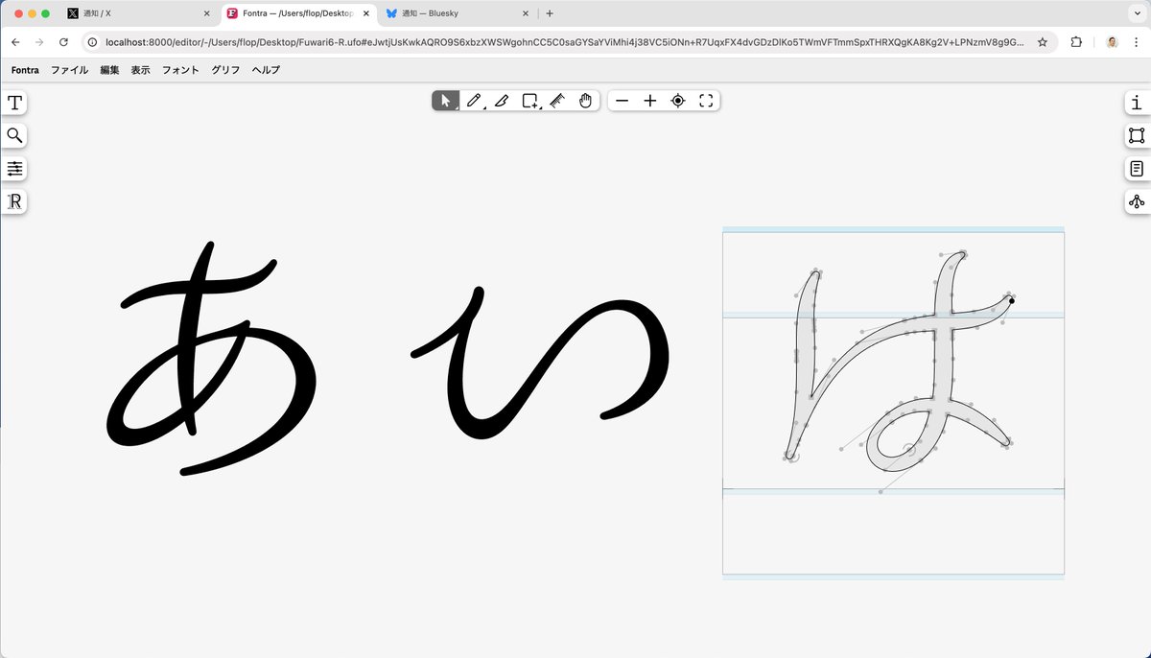Fit selection with the target icon

[678, 101]
